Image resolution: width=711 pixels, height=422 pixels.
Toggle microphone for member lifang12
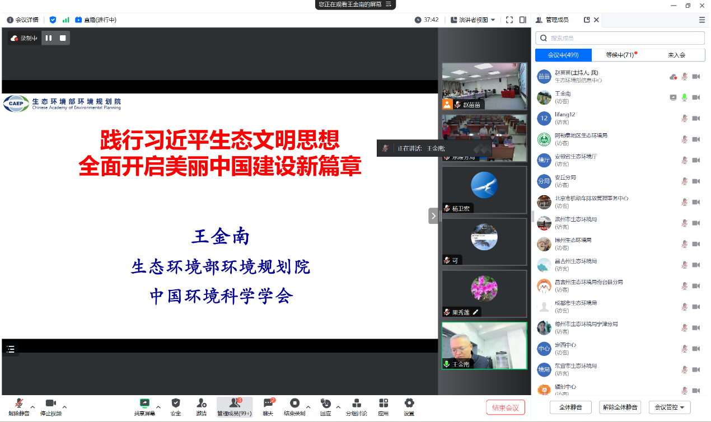point(684,118)
